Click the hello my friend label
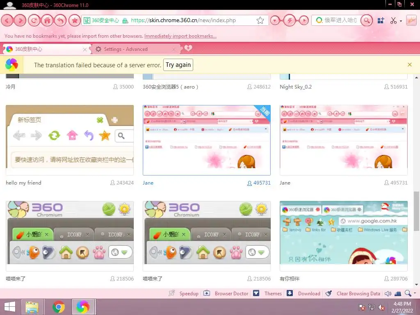Image resolution: width=420 pixels, height=315 pixels. (x=23, y=183)
